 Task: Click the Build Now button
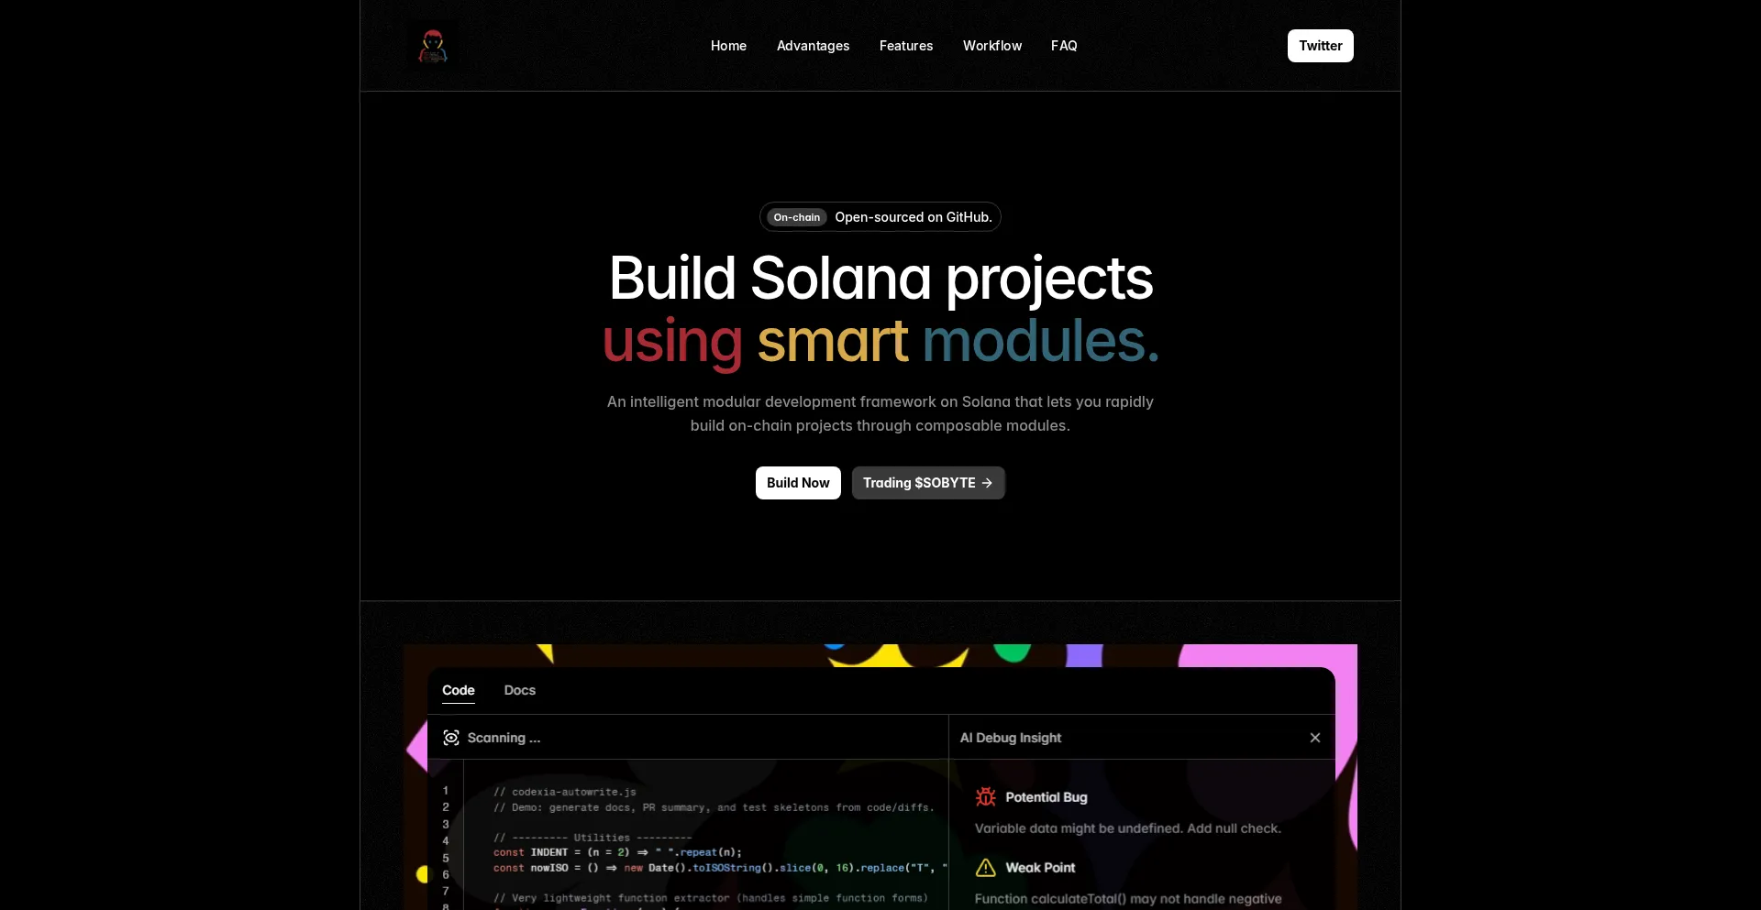click(x=798, y=483)
